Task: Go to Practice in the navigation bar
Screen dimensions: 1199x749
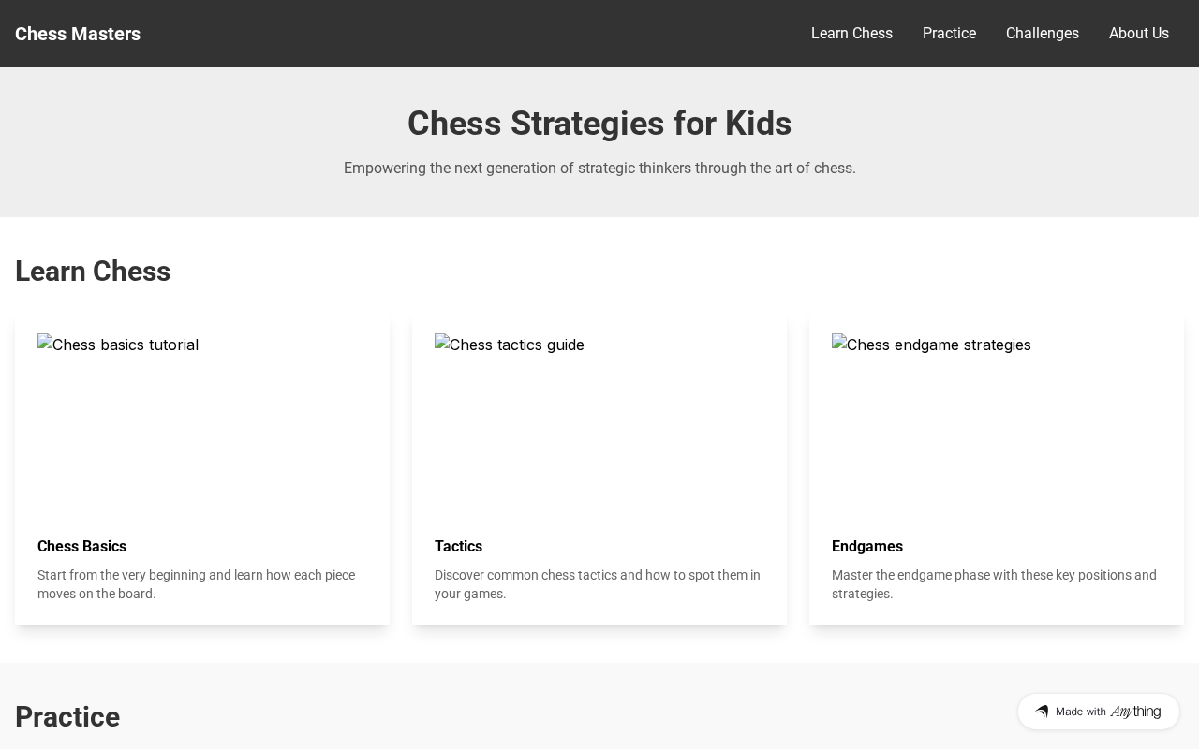Action: tap(949, 34)
